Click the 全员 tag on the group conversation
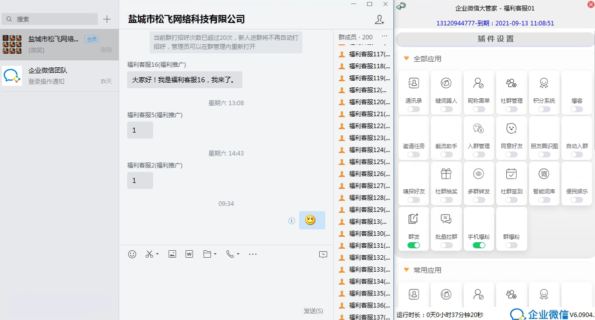This screenshot has width=595, height=320. pos(92,39)
